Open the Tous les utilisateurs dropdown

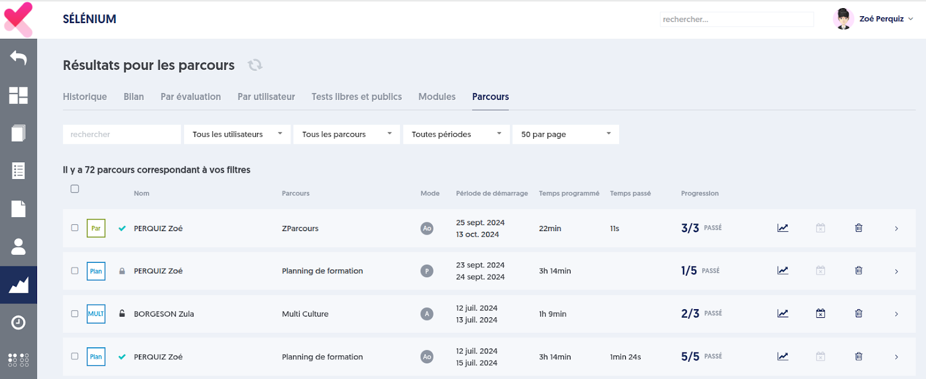pos(237,134)
